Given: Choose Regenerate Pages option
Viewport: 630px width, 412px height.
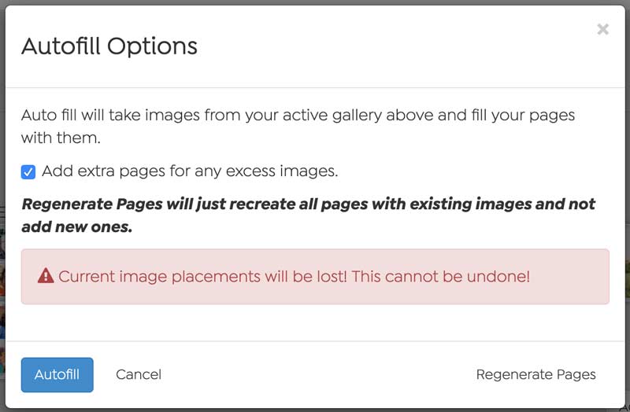Looking at the screenshot, I should 536,375.
